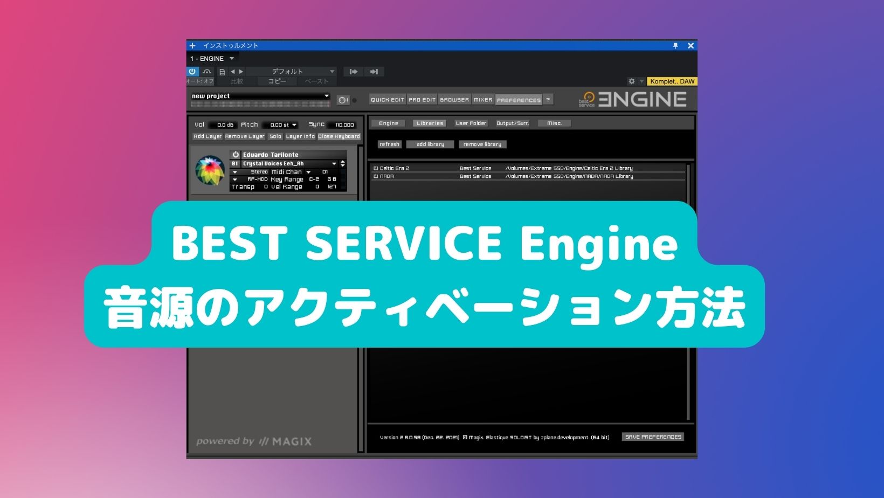Screen dimensions: 884x498
Task: Toggle the plugin power button in host toolbar
Action: pyautogui.click(x=192, y=71)
